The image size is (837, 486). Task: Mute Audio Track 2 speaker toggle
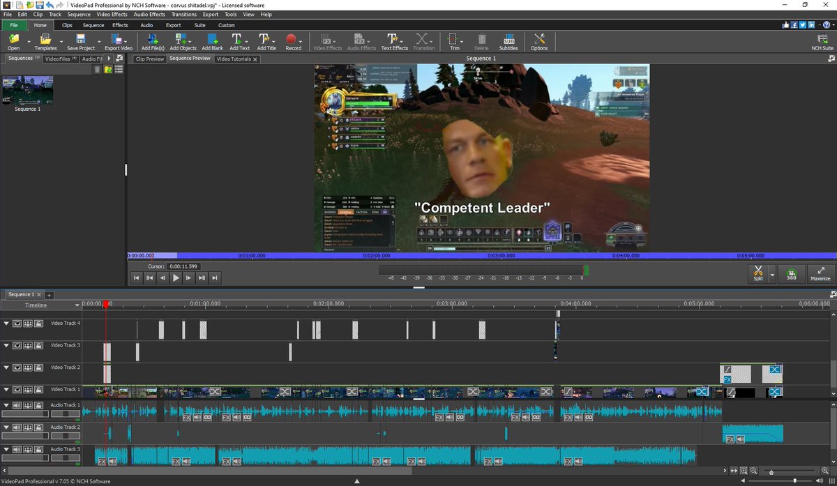(17, 427)
